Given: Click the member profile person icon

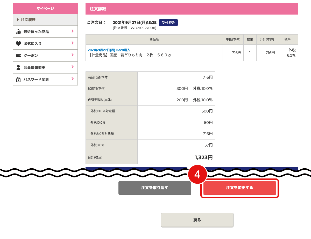Looking at the screenshot, I should click(x=18, y=68).
